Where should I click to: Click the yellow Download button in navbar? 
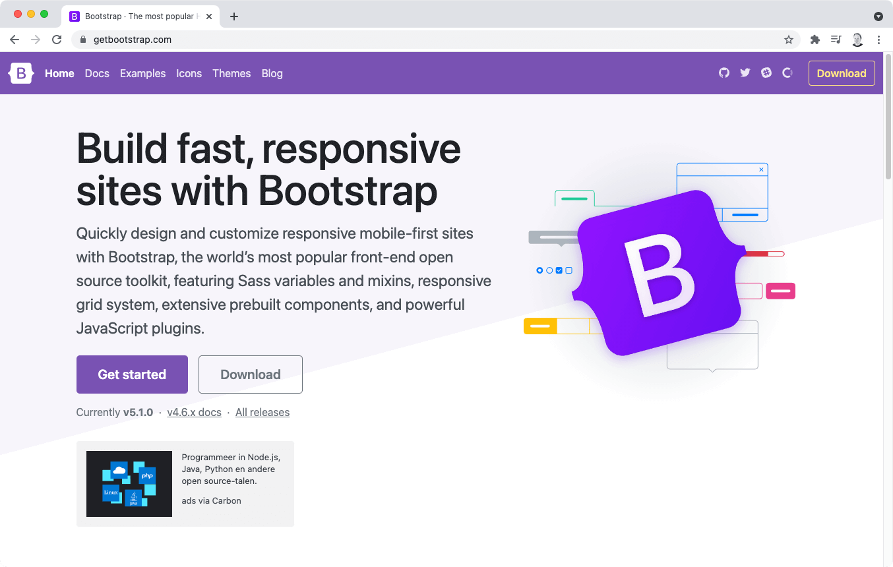(842, 73)
